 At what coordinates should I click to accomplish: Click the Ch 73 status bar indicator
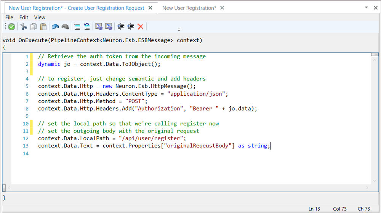point(364,209)
